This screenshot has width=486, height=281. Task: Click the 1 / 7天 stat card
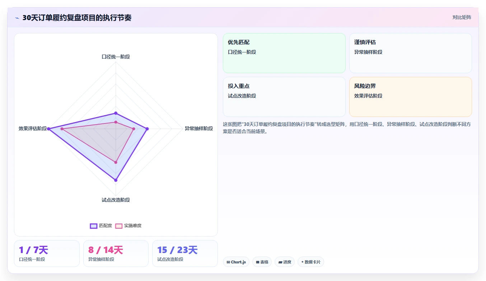pos(47,253)
